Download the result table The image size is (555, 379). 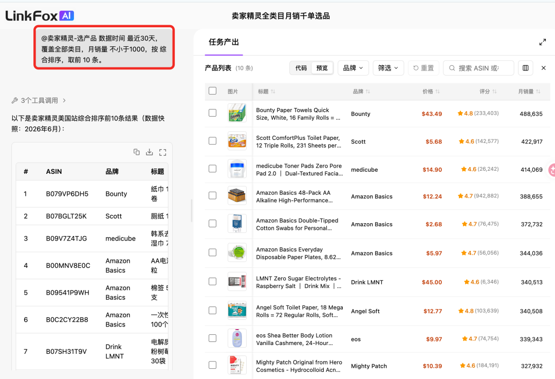(x=150, y=152)
